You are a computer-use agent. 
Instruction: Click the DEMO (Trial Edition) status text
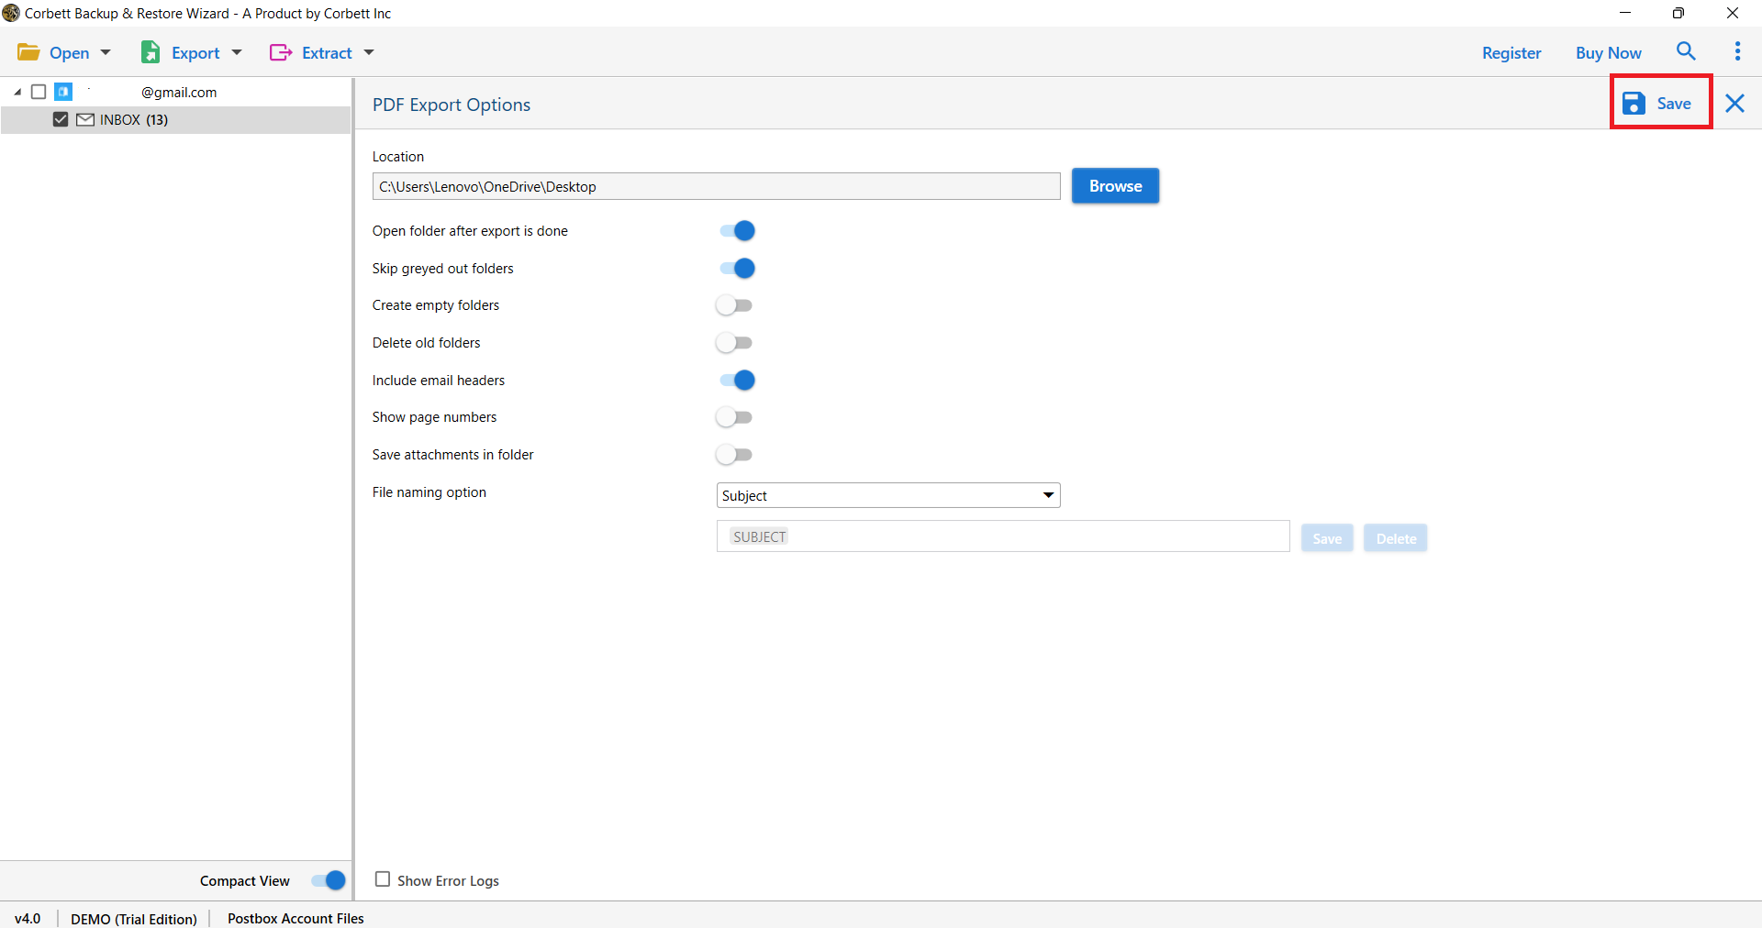tap(134, 918)
